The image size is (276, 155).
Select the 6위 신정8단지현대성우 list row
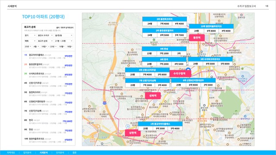pyautogui.click(x=48, y=103)
